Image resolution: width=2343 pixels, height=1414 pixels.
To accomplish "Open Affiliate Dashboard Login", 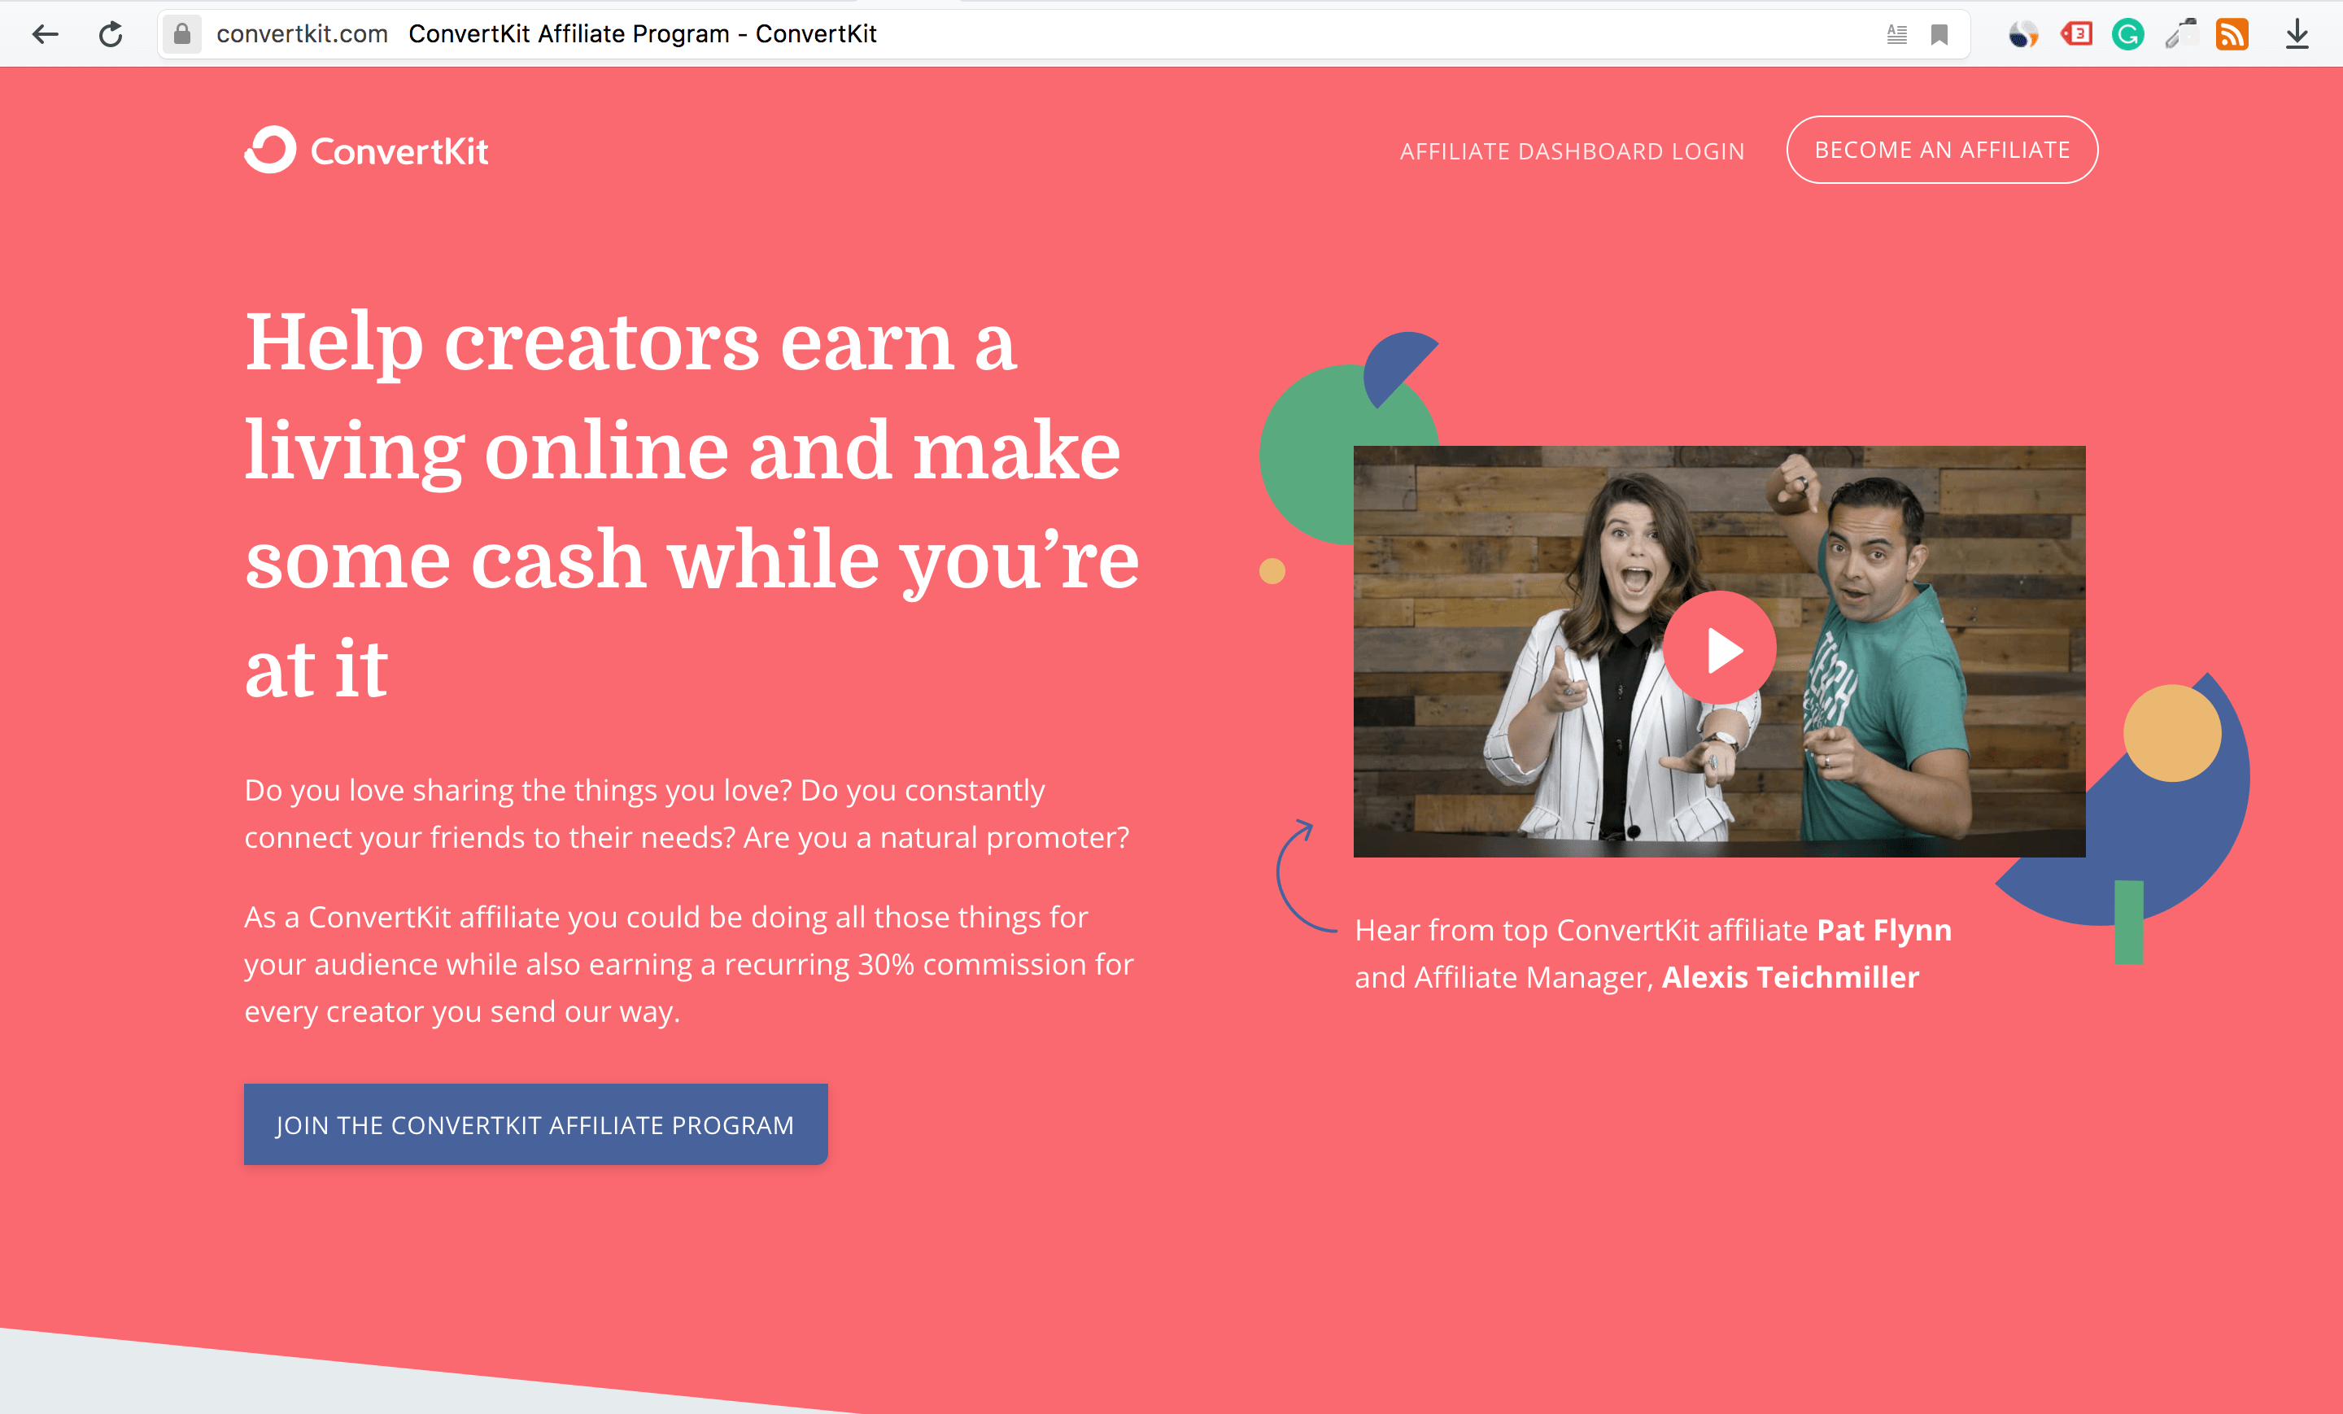I will (1572, 151).
